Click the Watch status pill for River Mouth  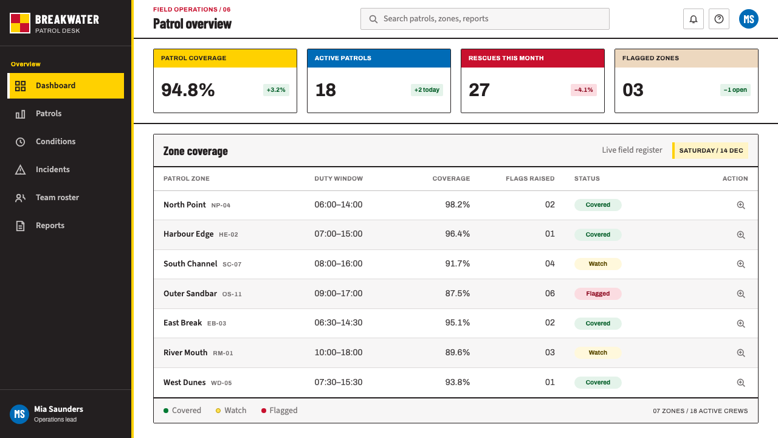pyautogui.click(x=598, y=353)
